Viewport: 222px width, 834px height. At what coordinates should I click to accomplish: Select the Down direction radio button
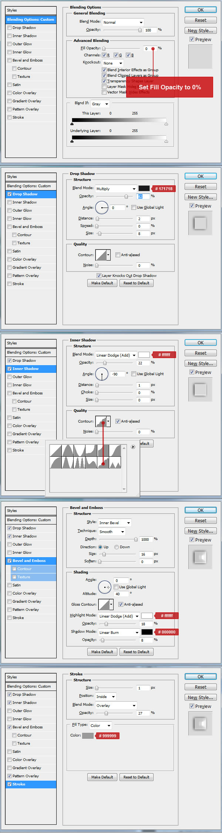117,547
